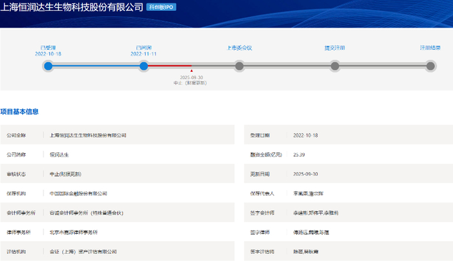Image resolution: width=453 pixels, height=261 pixels.
Task: Click the 金证(上海)资产评估有限公司 entry
Action: coord(83,251)
